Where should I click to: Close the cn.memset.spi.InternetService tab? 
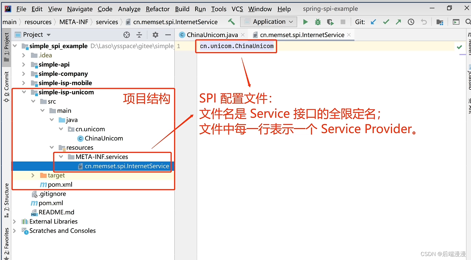coord(349,35)
